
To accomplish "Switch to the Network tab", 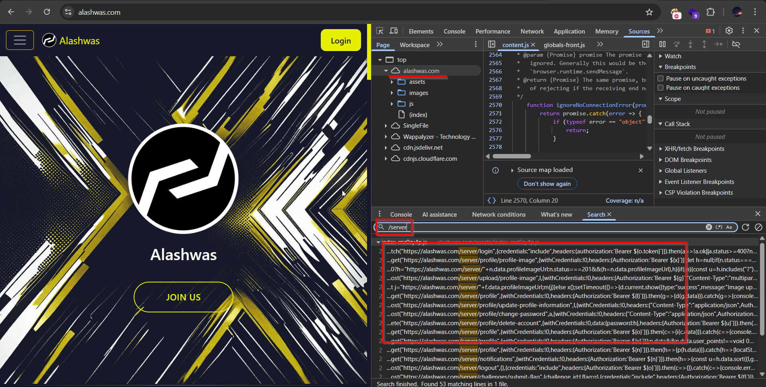I will pyautogui.click(x=532, y=32).
